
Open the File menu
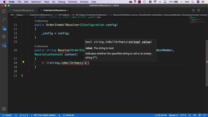[x=19, y=2]
